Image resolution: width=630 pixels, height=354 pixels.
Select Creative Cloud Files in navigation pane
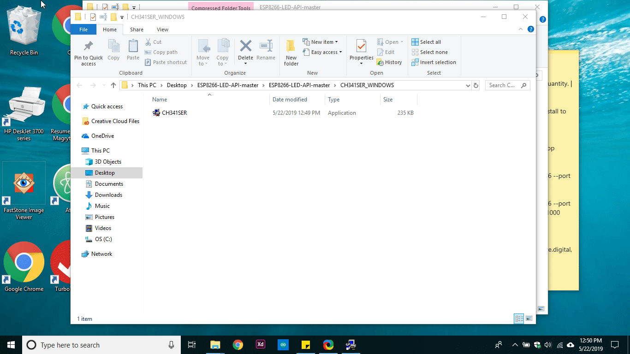115,121
